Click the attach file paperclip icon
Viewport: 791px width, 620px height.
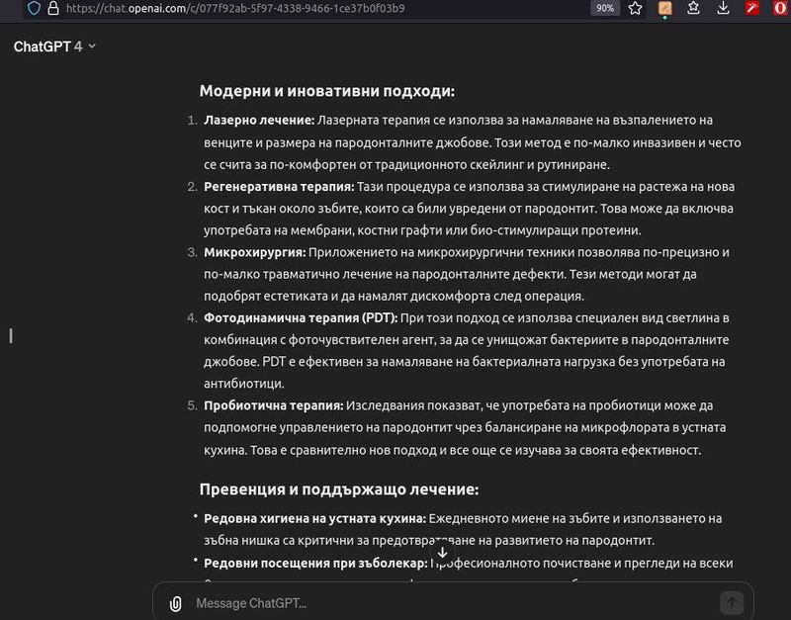point(175,602)
